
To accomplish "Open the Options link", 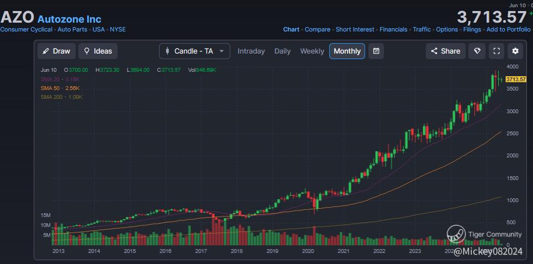I will pos(447,30).
